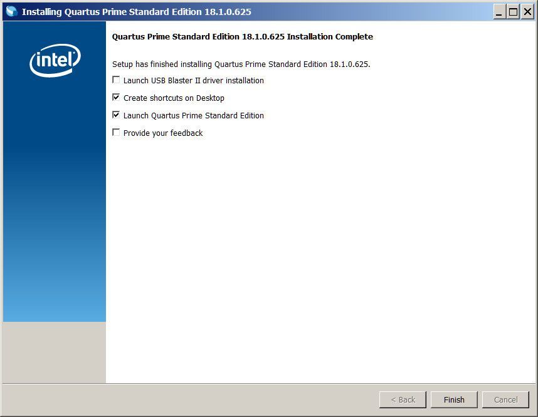Click the Finish button
The height and width of the screenshot is (417, 538).
(454, 399)
